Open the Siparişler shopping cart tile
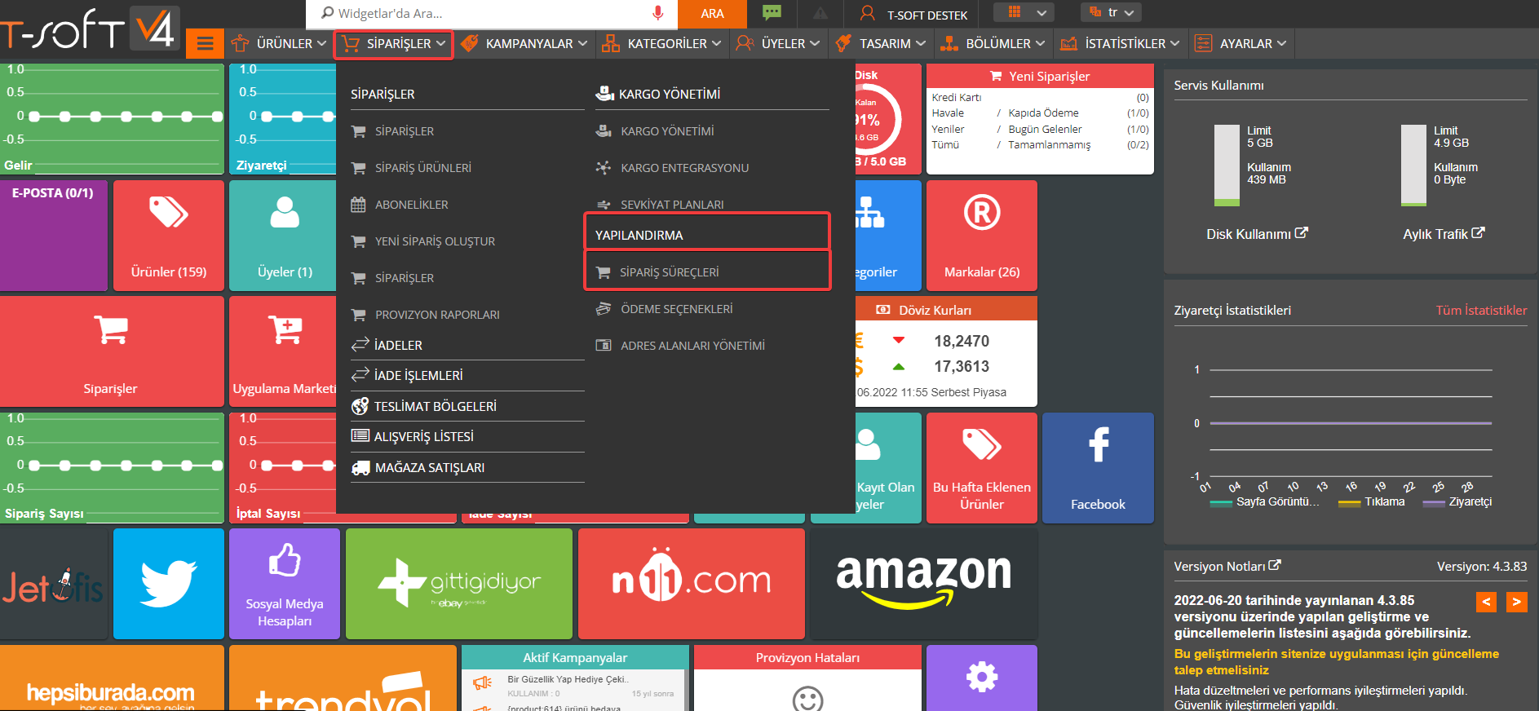 tap(112, 351)
